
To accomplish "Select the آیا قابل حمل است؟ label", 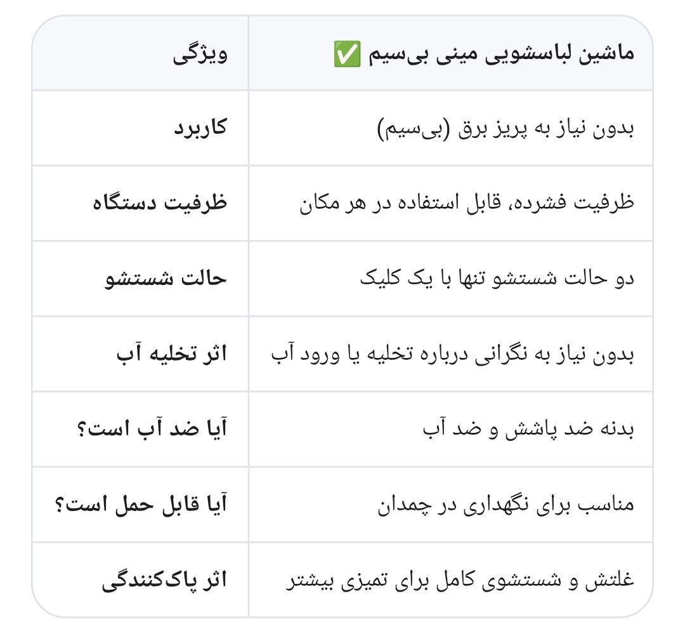I will 141,505.
